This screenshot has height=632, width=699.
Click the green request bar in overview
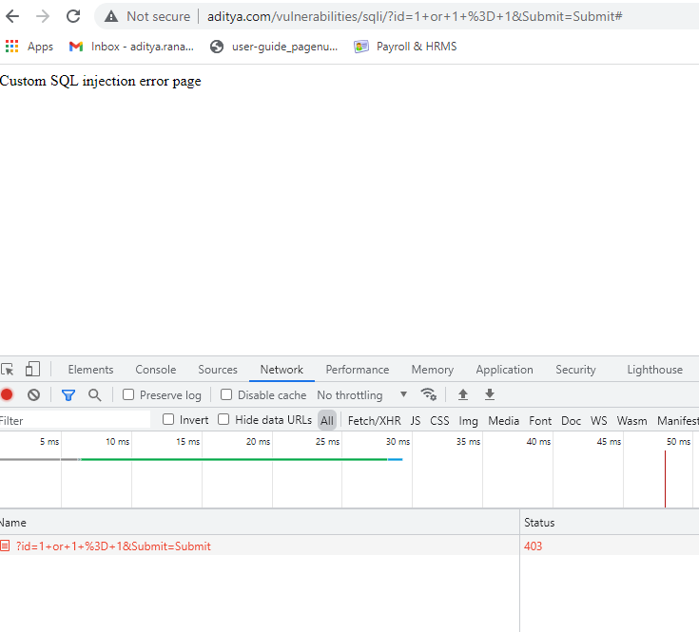[x=234, y=459]
